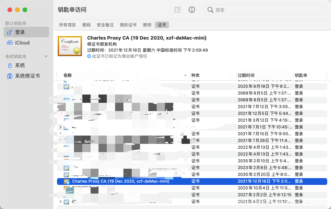Screen dimensions: 331x209
Task: Switch to the 所有项目 tab
Action: point(67,25)
